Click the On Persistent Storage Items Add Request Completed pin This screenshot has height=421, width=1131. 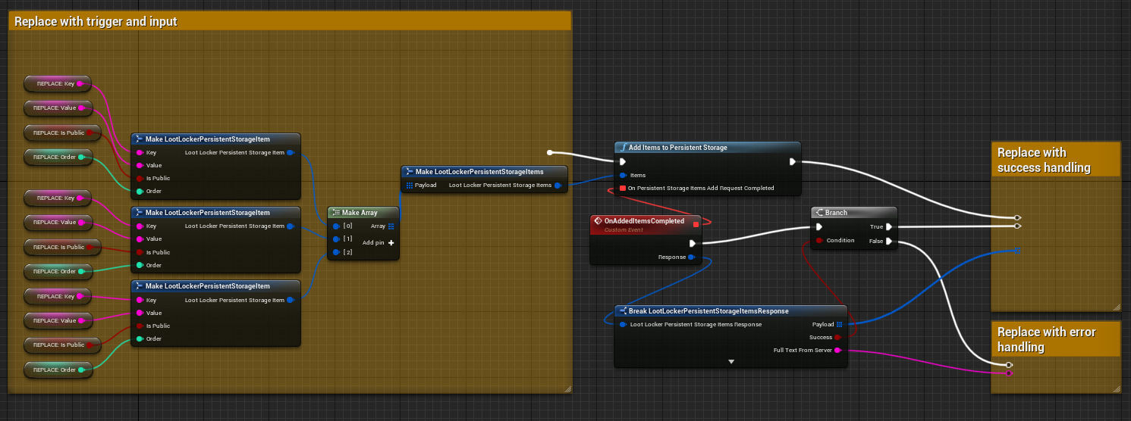coord(623,188)
